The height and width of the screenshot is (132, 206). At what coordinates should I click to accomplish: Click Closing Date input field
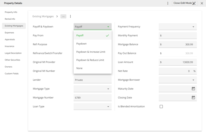(x=178, y=98)
